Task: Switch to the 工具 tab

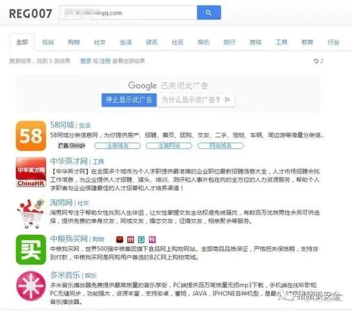Action: coord(281,42)
